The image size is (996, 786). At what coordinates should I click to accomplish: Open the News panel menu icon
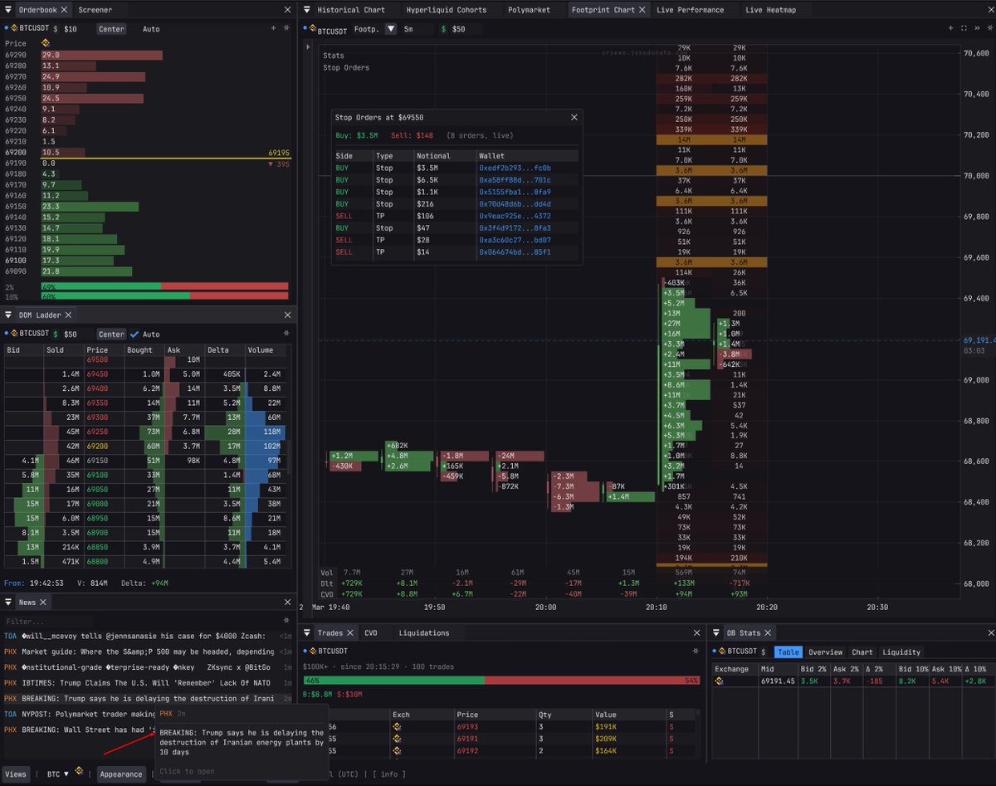(x=8, y=602)
